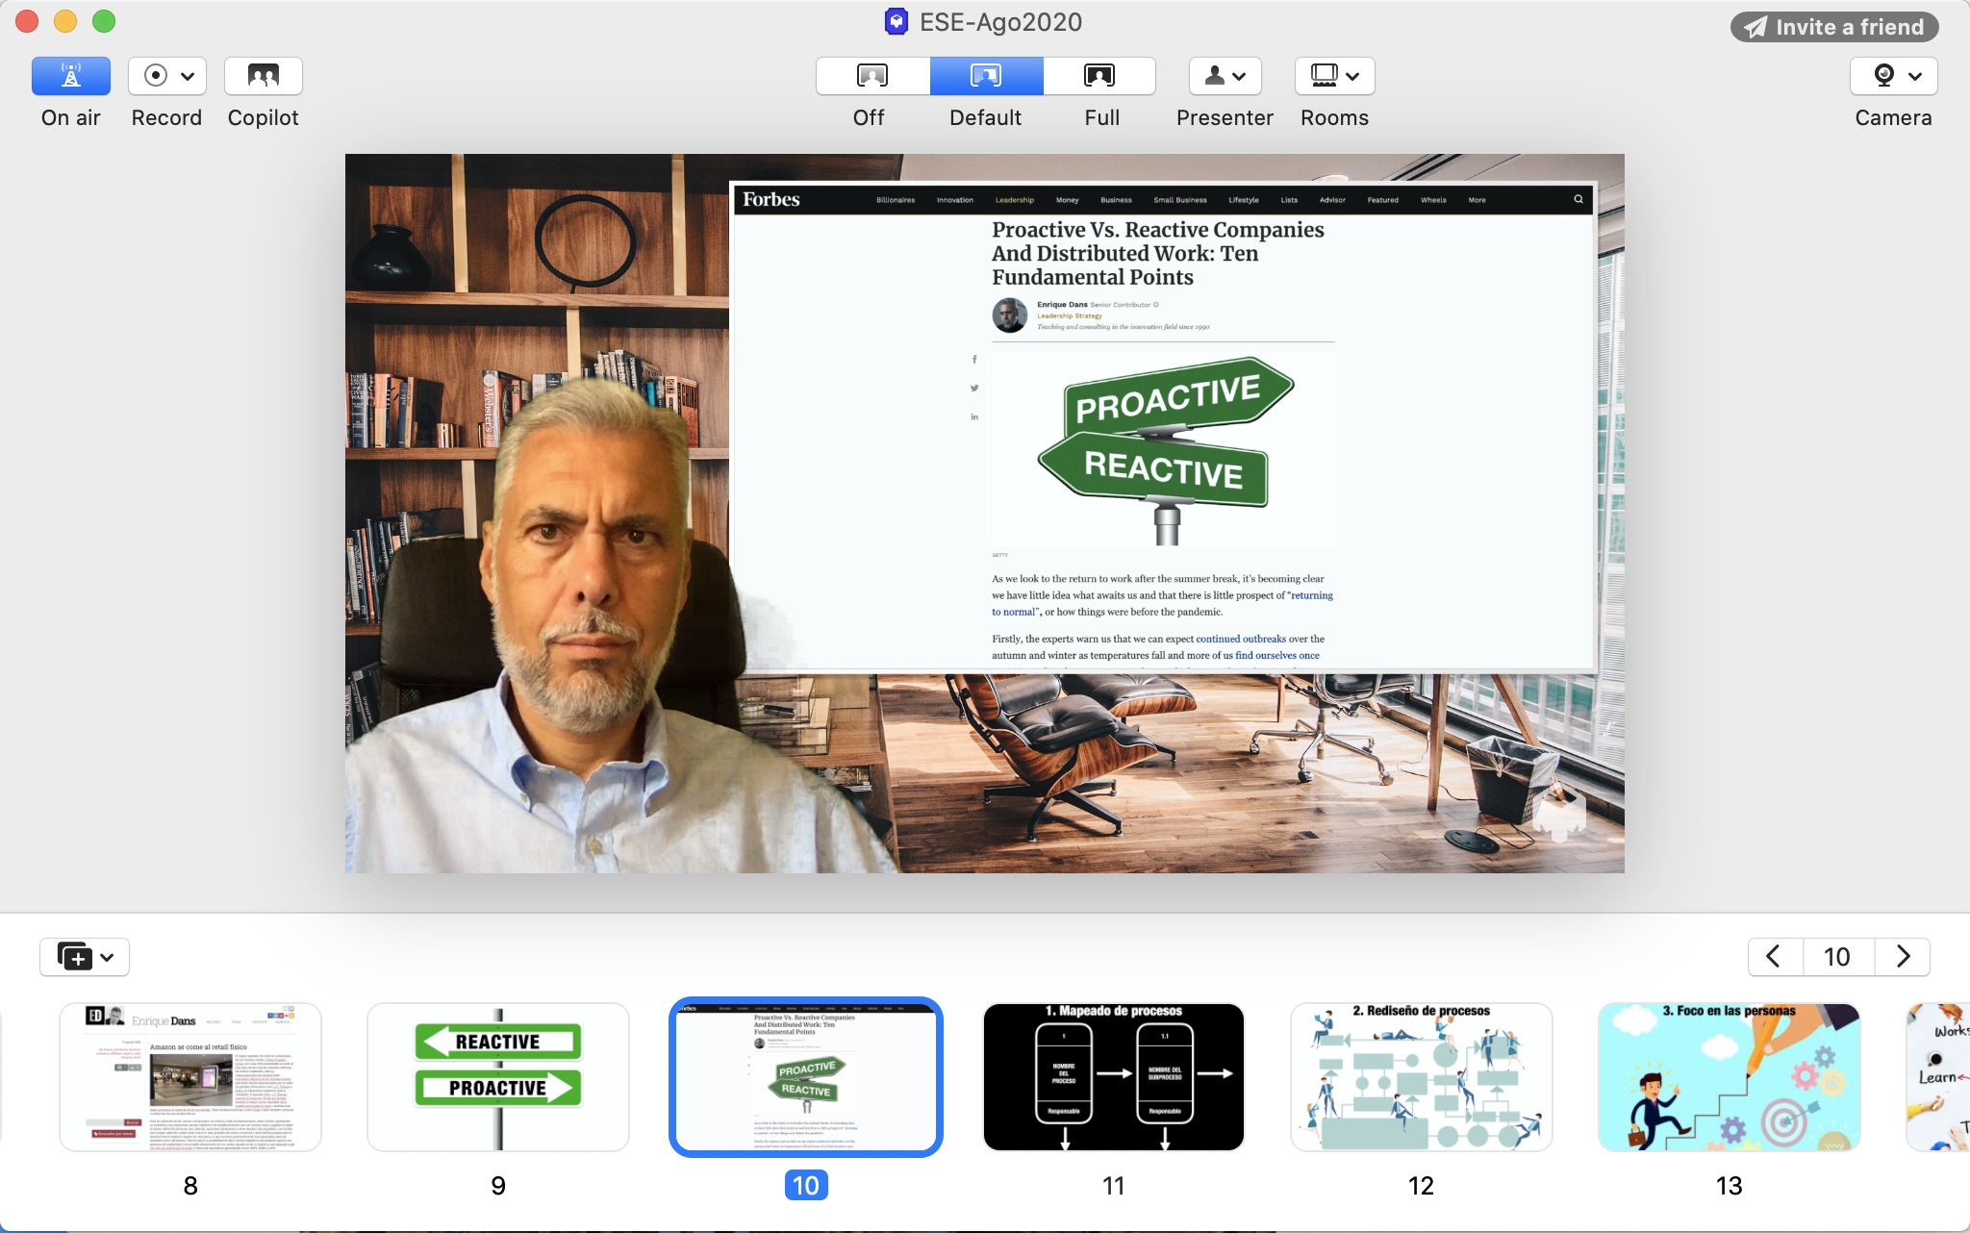The width and height of the screenshot is (1970, 1233).
Task: Click the Leadership tab in Forbes navigation
Action: (1014, 200)
